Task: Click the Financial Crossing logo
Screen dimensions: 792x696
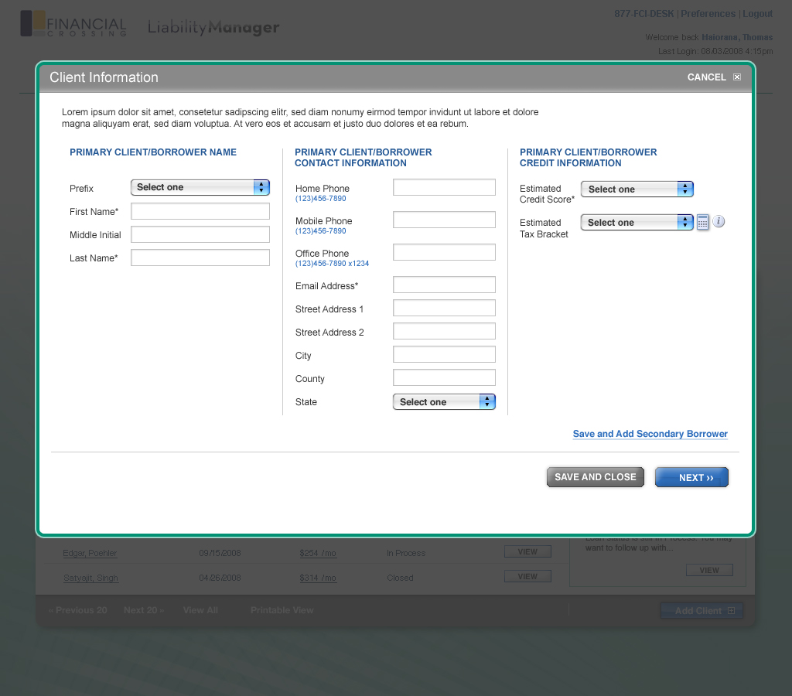Action: tap(73, 24)
